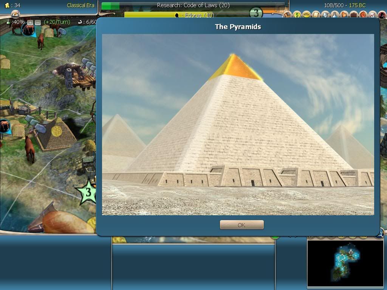
Task: Open the Info Screen graph chart icon
Action: click(x=372, y=15)
